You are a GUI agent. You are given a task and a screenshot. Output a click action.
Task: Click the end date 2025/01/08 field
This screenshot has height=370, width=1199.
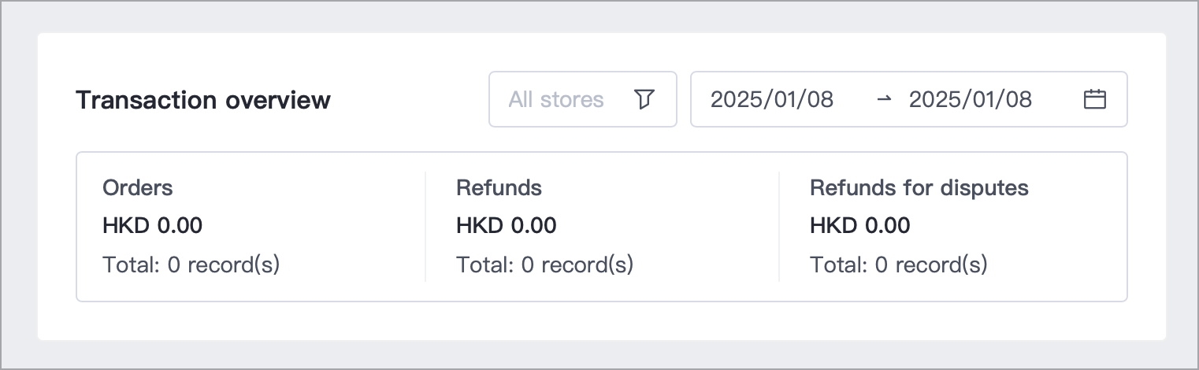point(970,99)
